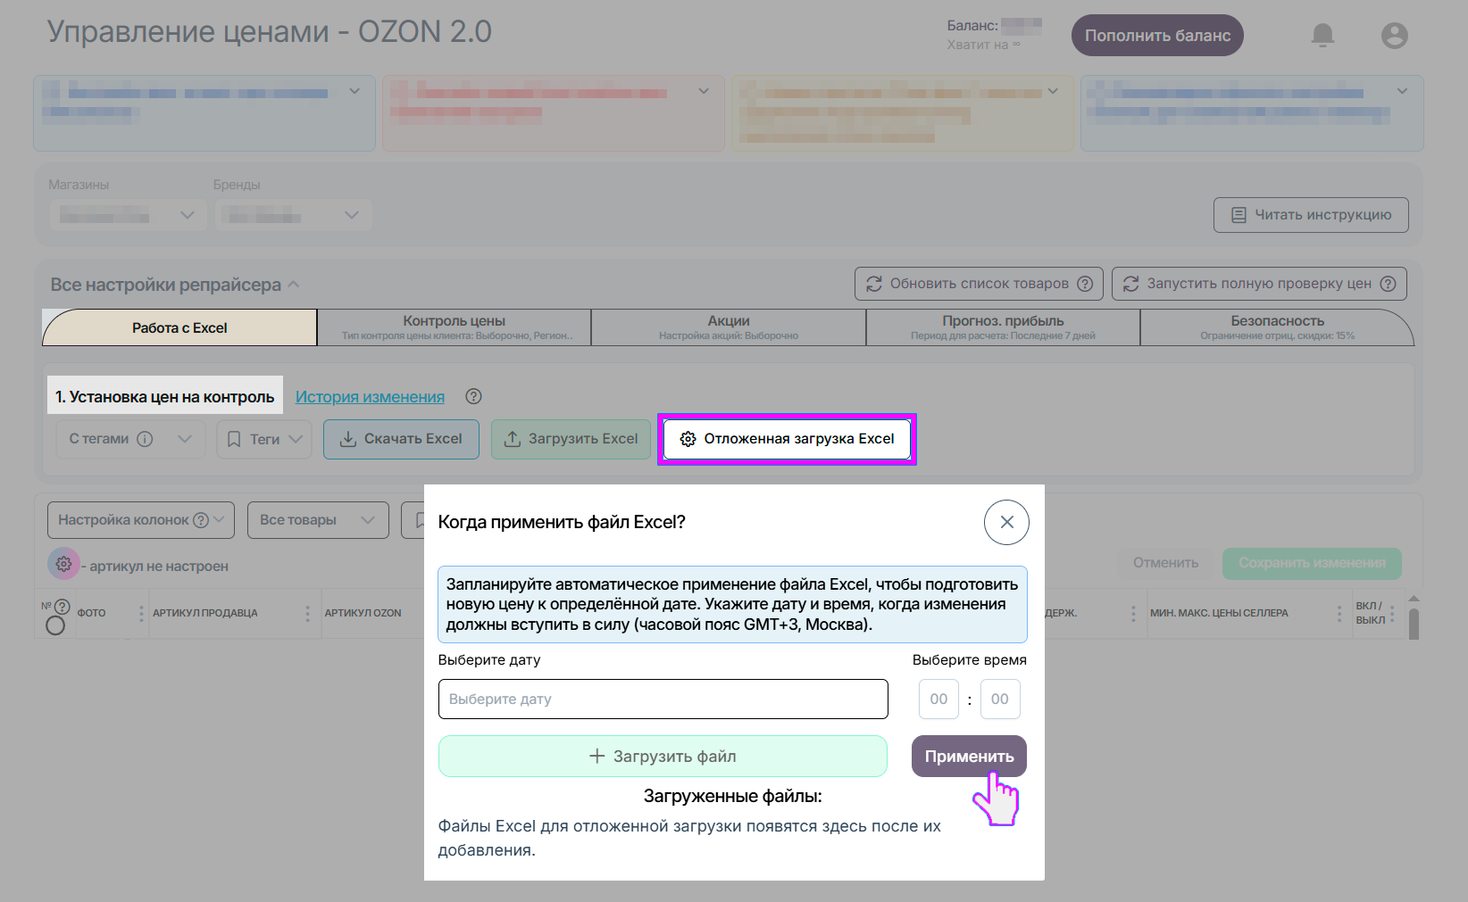Expand the rightmost blue notification card chevron
This screenshot has width=1468, height=902.
[x=1402, y=91]
